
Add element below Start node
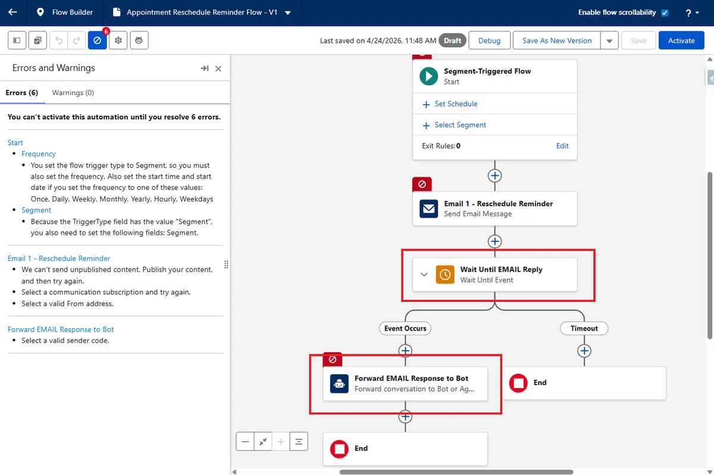pos(495,176)
